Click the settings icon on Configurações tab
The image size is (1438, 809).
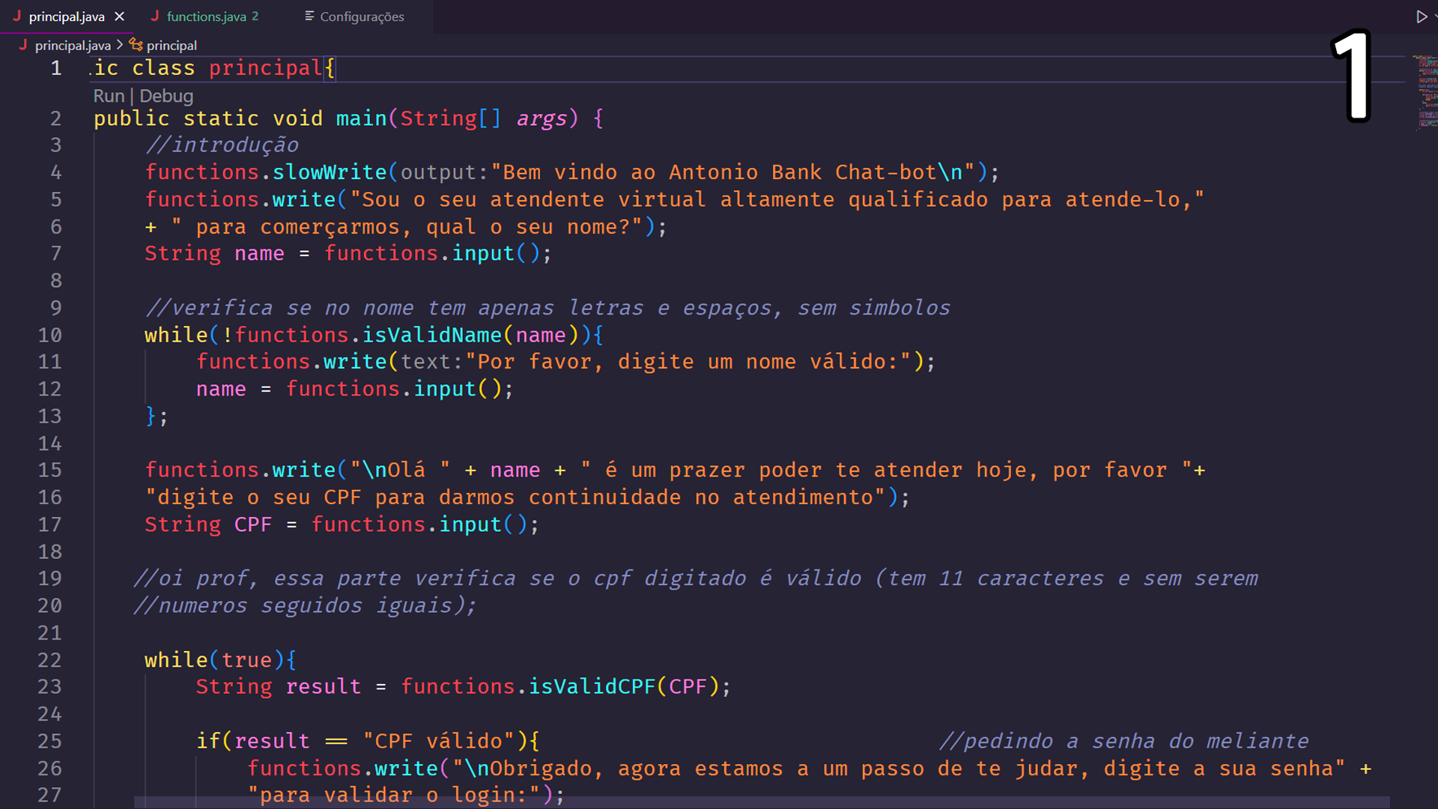click(309, 16)
